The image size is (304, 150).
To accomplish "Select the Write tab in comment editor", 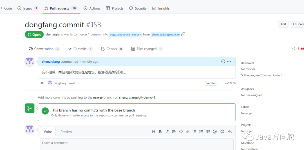I will (48, 132).
